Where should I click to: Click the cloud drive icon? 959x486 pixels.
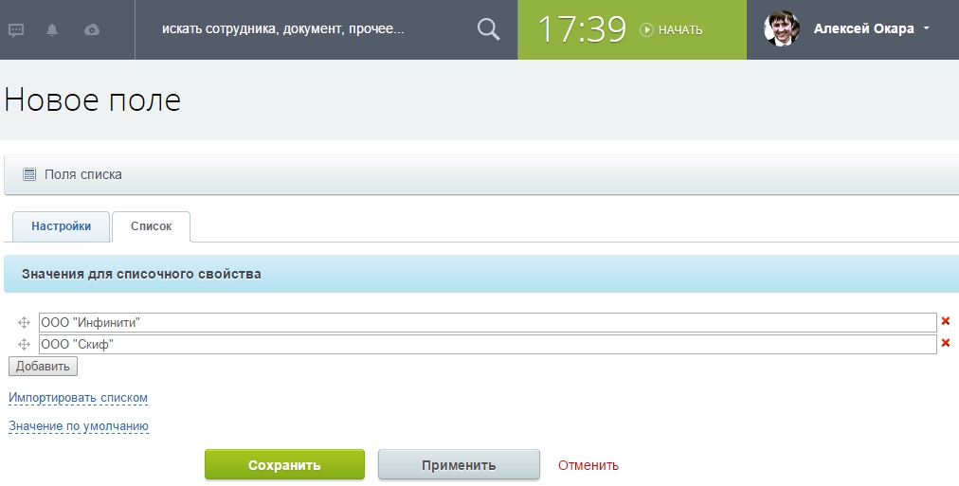[92, 30]
